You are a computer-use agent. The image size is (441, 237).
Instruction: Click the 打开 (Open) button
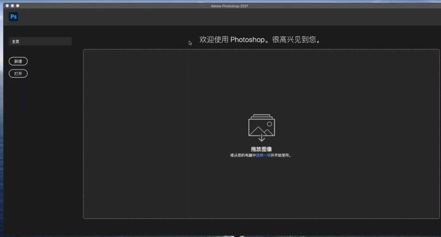coord(18,74)
